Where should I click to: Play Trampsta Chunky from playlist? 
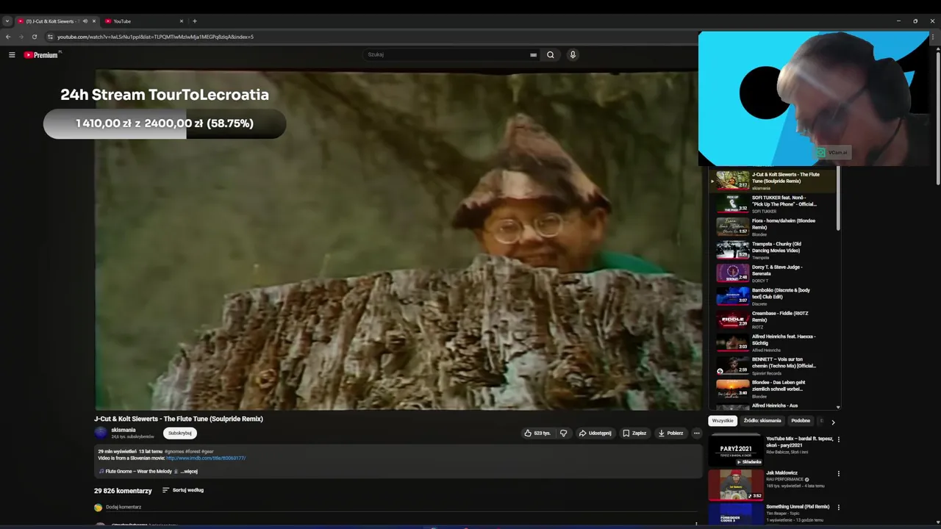(773, 250)
